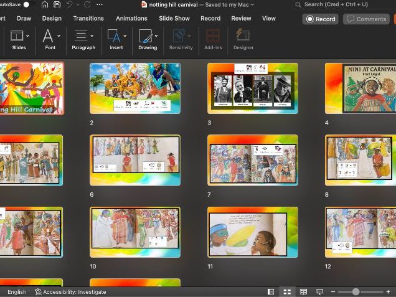Expand the Slides group dropdown arrow
The height and width of the screenshot is (297, 396).
click(x=27, y=36)
